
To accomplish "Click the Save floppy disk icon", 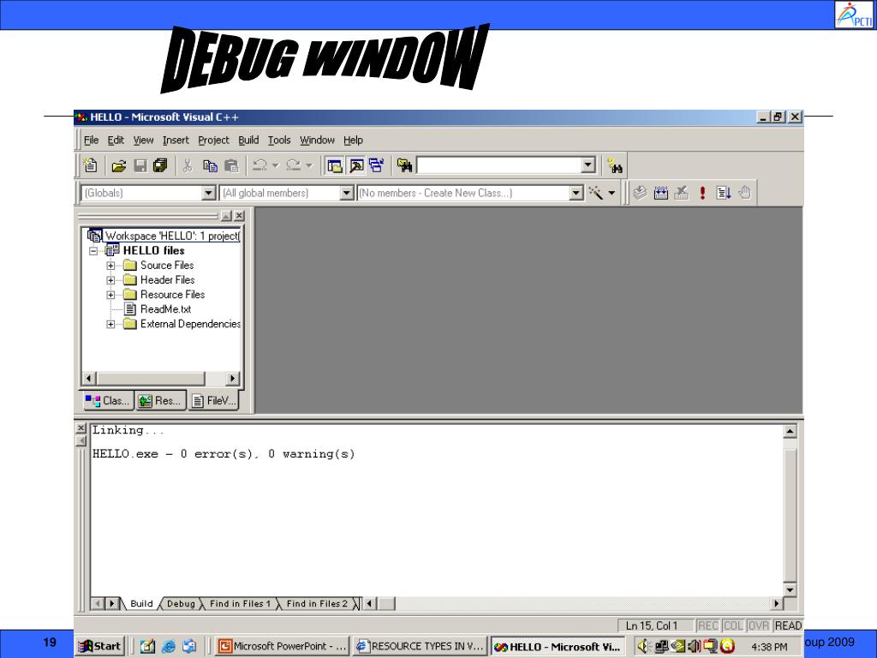I will [140, 165].
